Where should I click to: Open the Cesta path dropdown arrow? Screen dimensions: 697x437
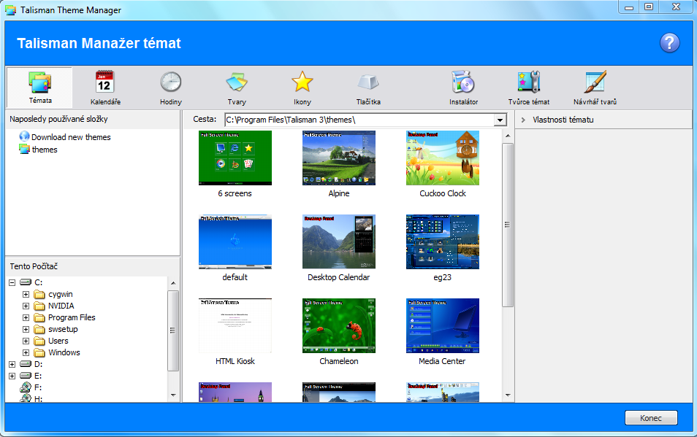coord(500,120)
